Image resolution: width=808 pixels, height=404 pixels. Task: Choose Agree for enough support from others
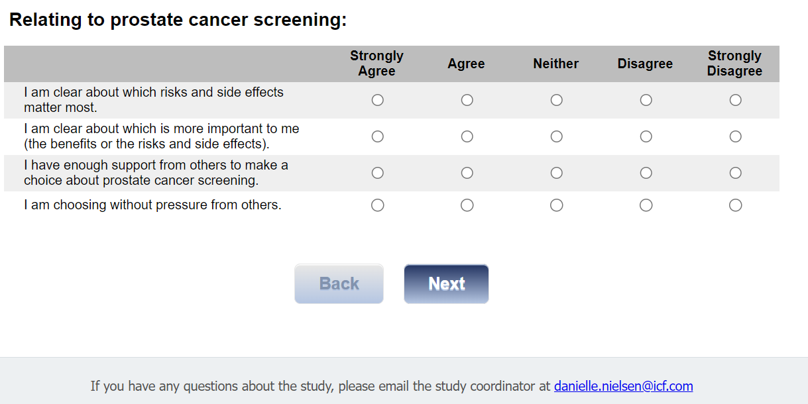click(x=467, y=173)
